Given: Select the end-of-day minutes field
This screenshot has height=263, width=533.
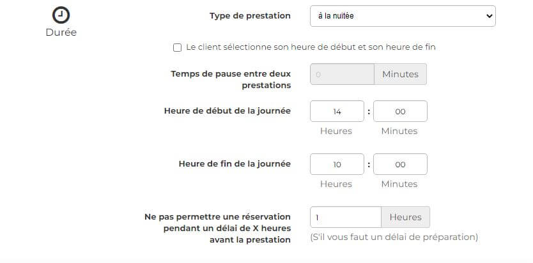Looking at the screenshot, I should coord(400,164).
